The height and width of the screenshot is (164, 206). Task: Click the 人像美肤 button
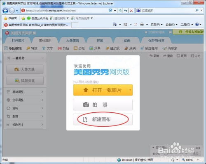(25, 69)
